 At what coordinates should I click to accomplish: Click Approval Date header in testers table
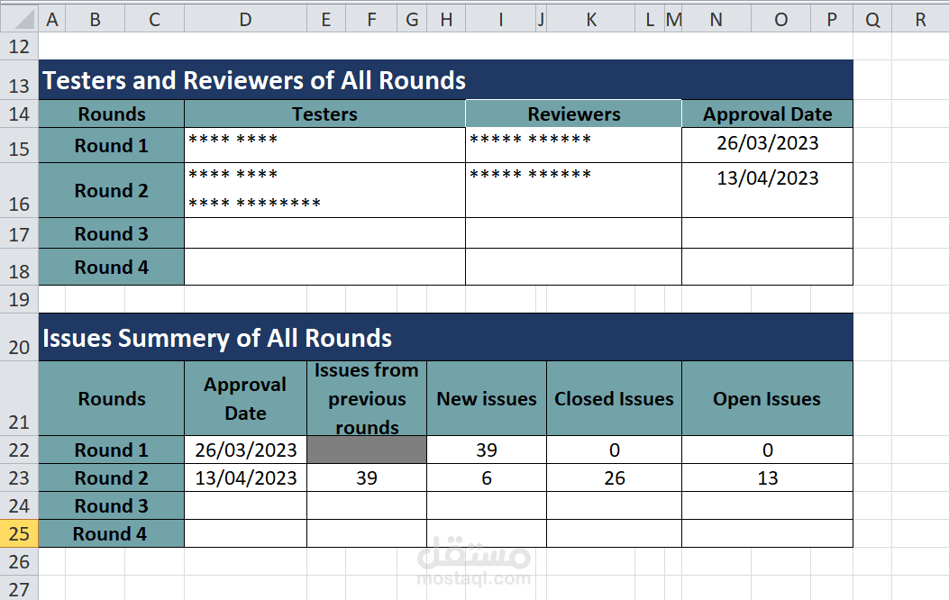(768, 114)
